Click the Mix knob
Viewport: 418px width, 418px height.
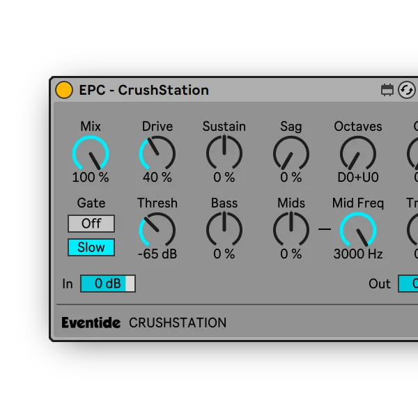click(91, 153)
